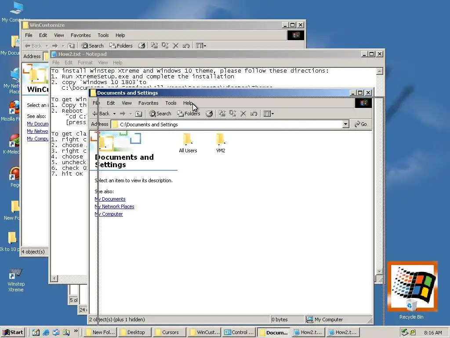Click History icon in WinCustomize toolbar
The image size is (450, 338).
142,46
